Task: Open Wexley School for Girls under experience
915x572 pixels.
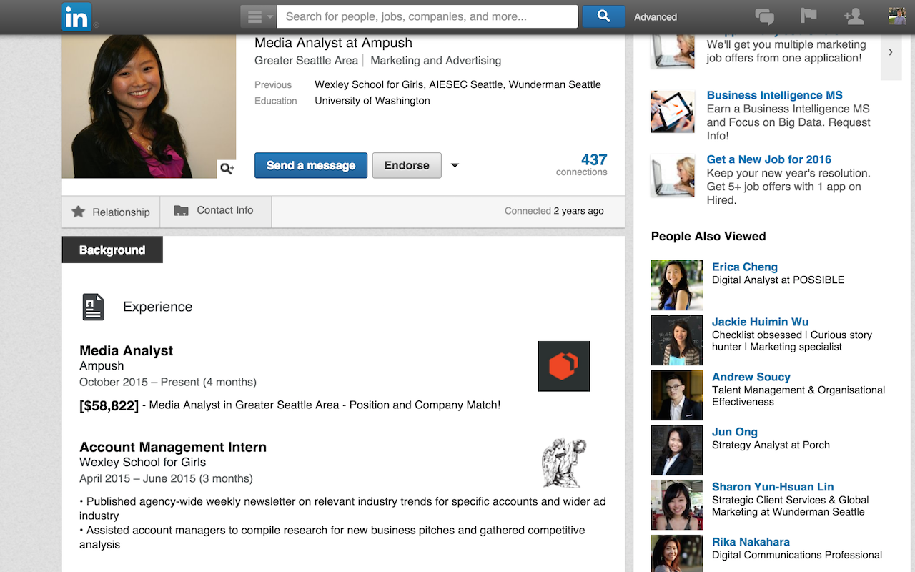Action: (x=143, y=462)
